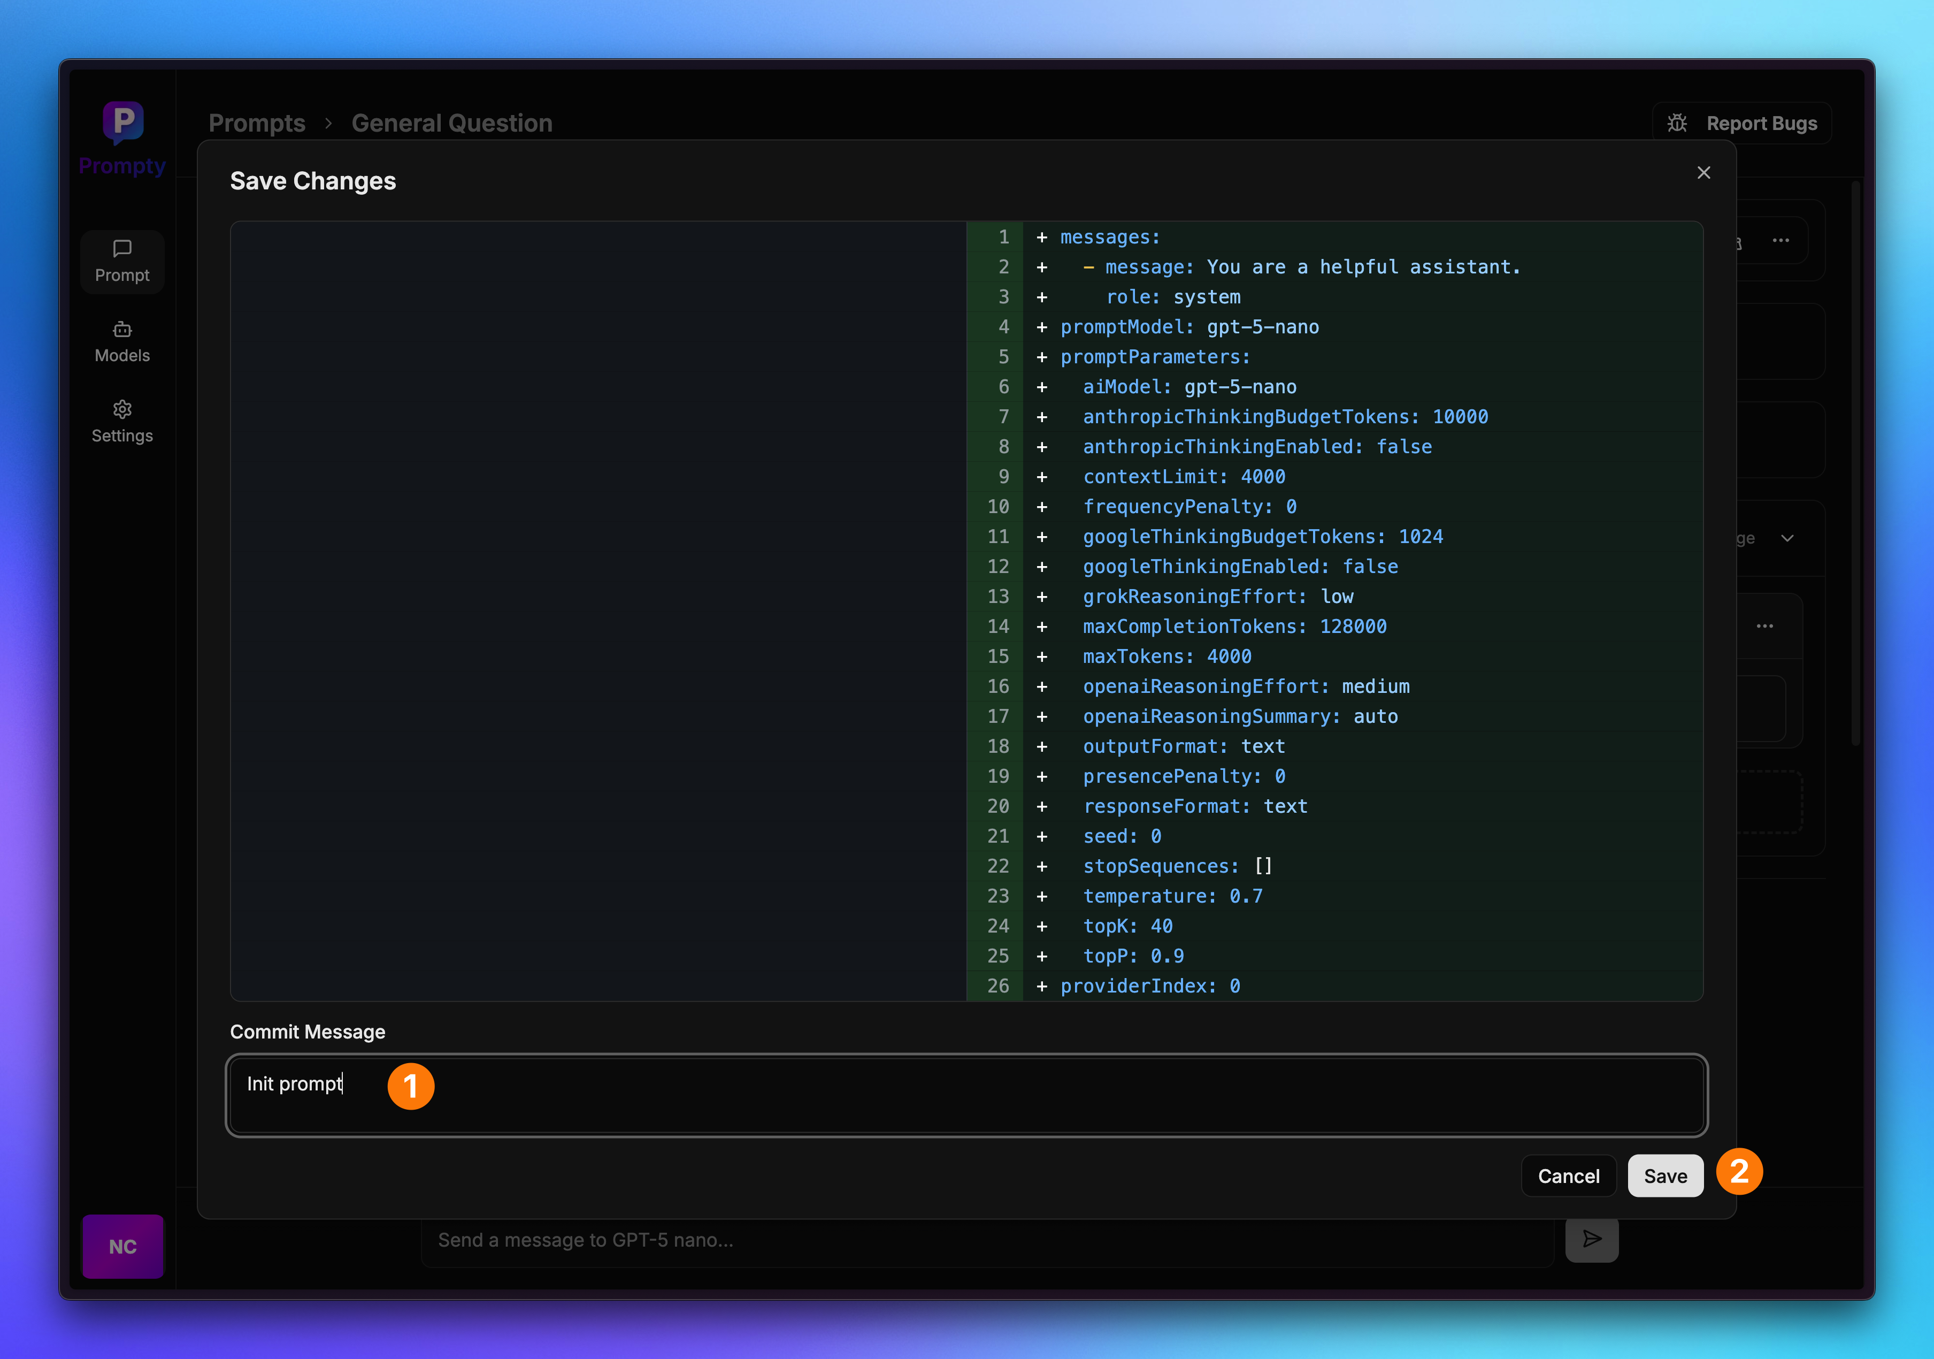Screen dimensions: 1934x1359
Task: Click the Prompty logo icon
Action: pos(123,121)
